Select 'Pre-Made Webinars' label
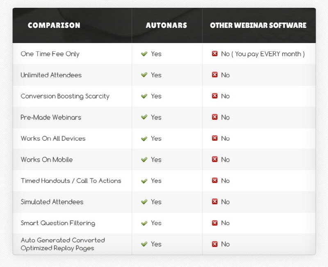The width and height of the screenshot is (328, 267). [x=51, y=117]
